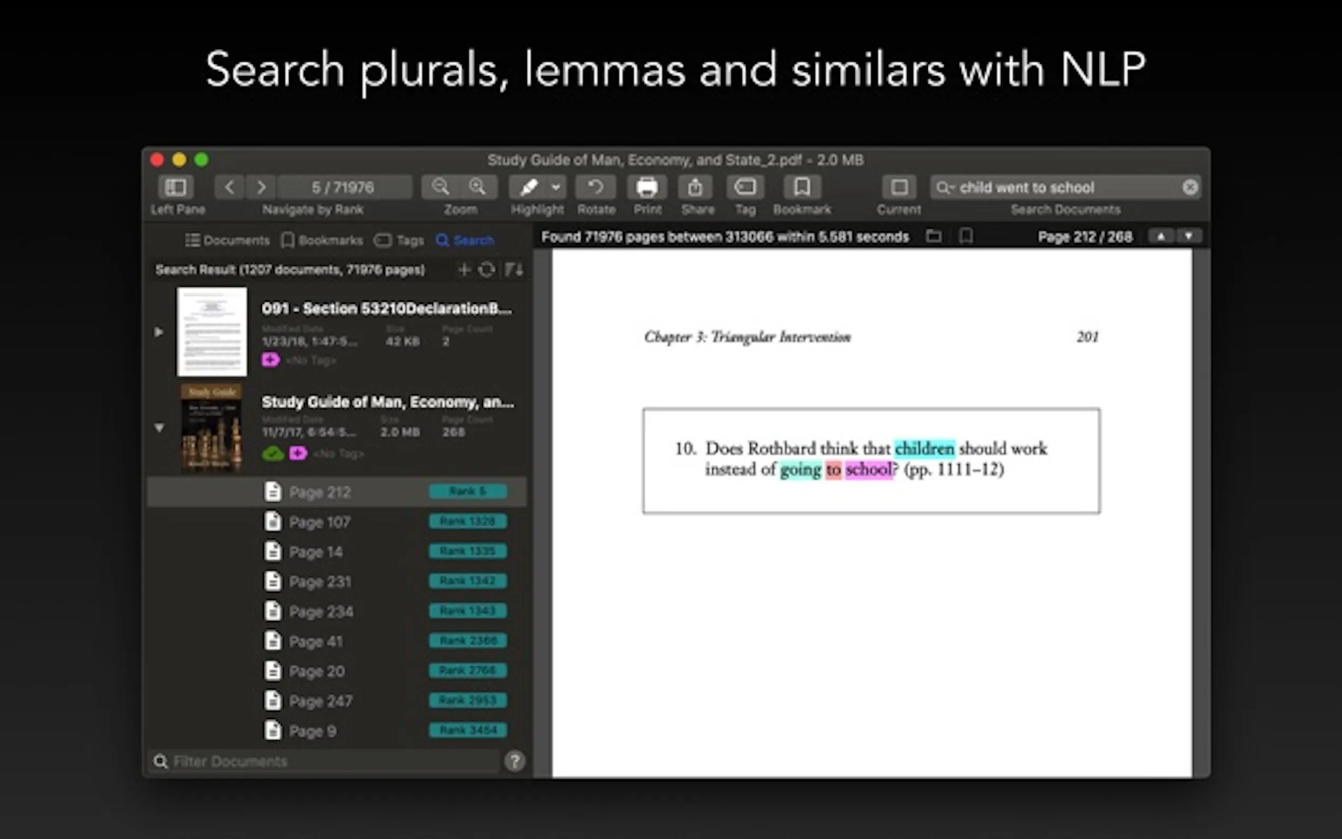Click the Rank 1328 badge
Screen dimensions: 1342x839
(x=468, y=521)
